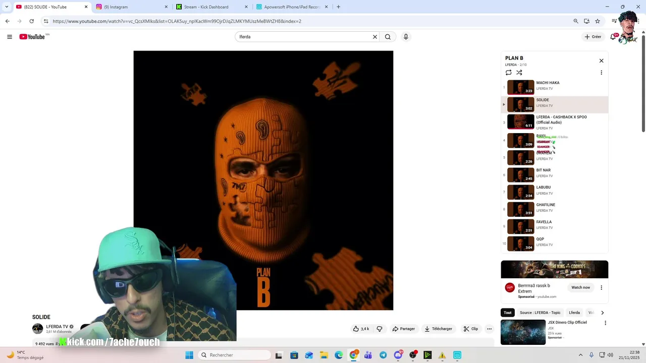Open Telegram from the taskbar
Image resolution: width=646 pixels, height=363 pixels.
tap(383, 355)
